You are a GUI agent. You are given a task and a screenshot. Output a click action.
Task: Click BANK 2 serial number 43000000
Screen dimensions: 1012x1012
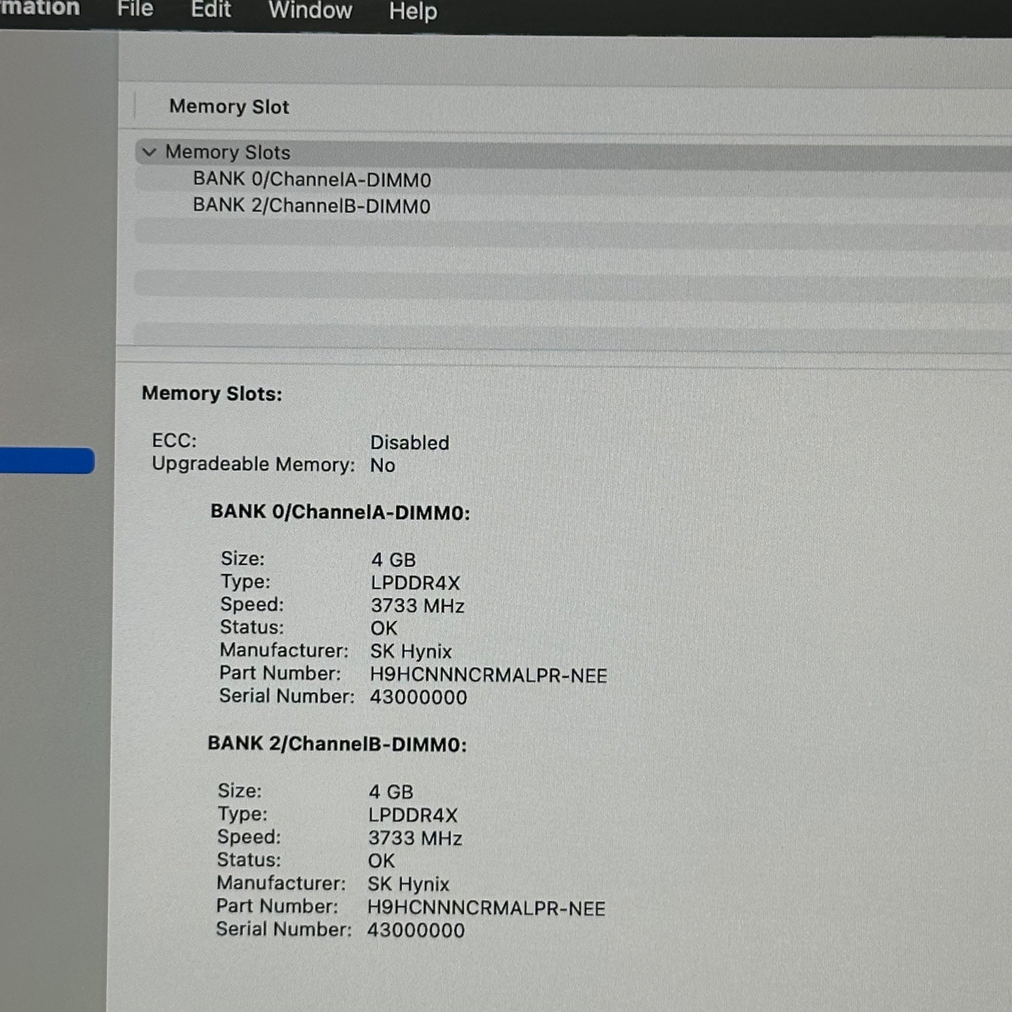click(416, 930)
